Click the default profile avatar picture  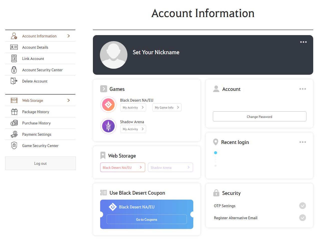114,55
